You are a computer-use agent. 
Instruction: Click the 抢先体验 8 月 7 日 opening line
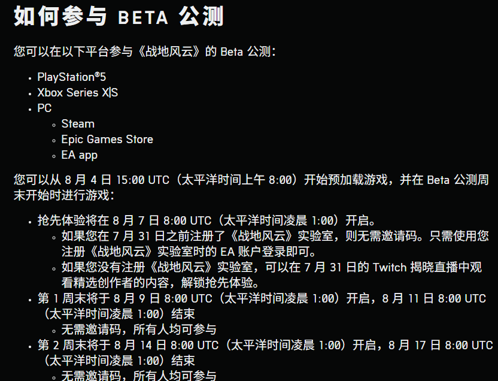click(x=207, y=220)
